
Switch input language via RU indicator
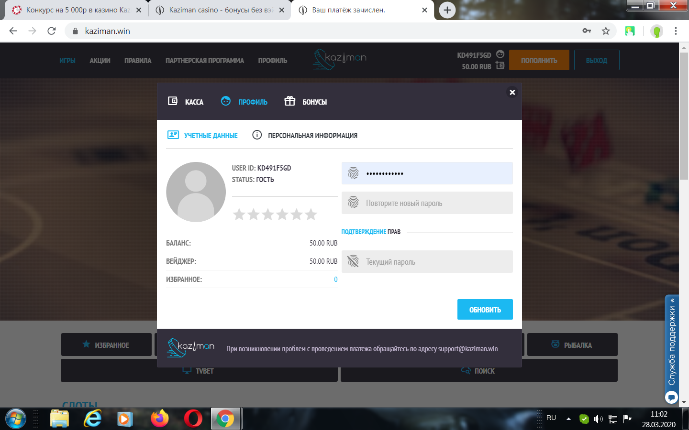coord(551,418)
